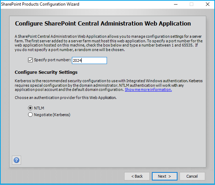Viewport: 215px width, 185px height.
Task: Open the Show me more information link
Action: point(148,90)
